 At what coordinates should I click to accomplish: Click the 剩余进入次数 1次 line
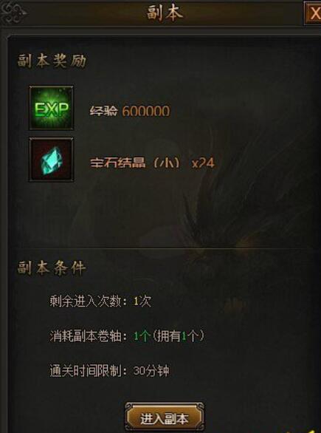point(100,301)
